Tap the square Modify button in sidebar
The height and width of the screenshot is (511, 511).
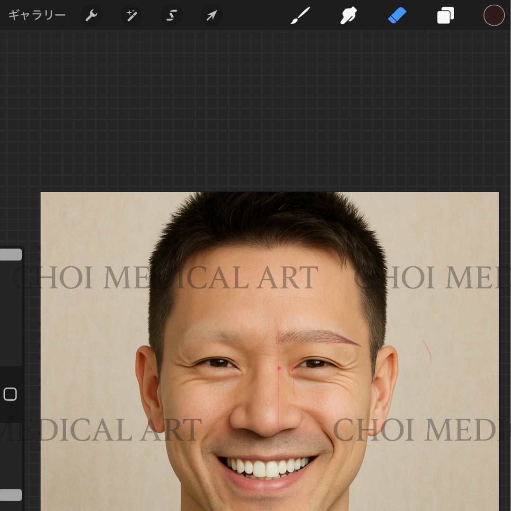[x=10, y=394]
